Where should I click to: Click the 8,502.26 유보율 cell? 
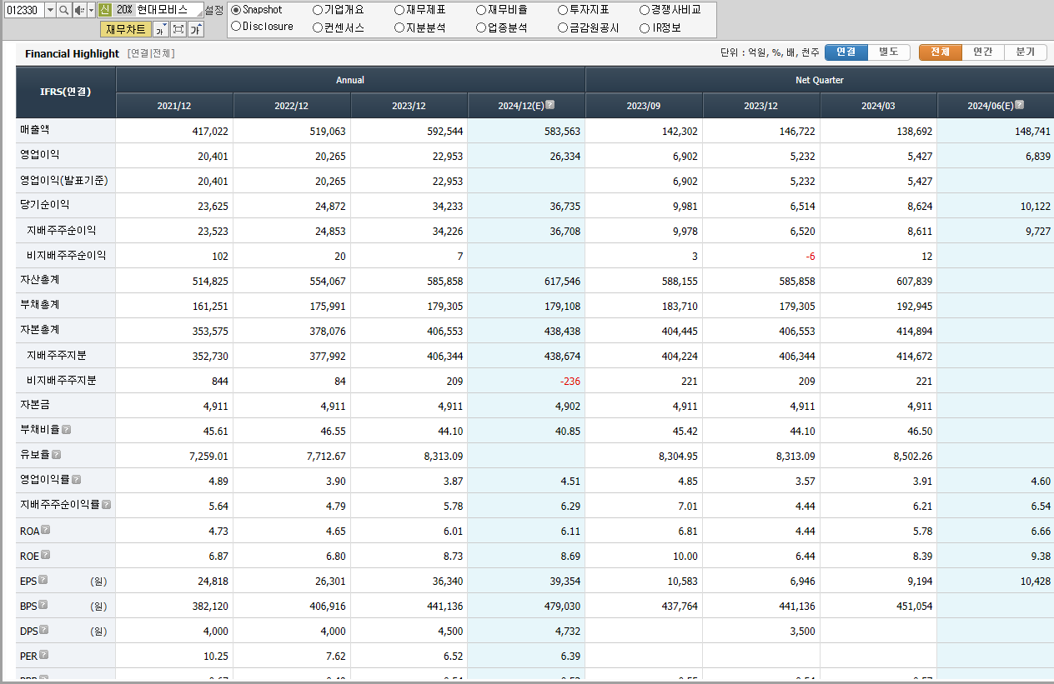coord(879,456)
